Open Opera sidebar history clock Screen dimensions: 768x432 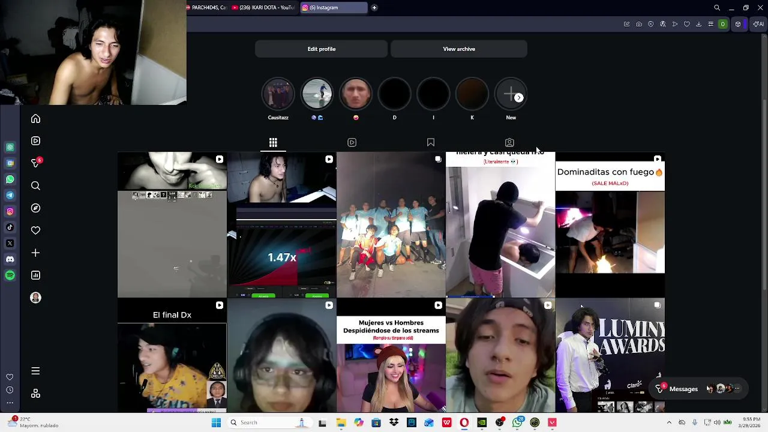[x=10, y=390]
